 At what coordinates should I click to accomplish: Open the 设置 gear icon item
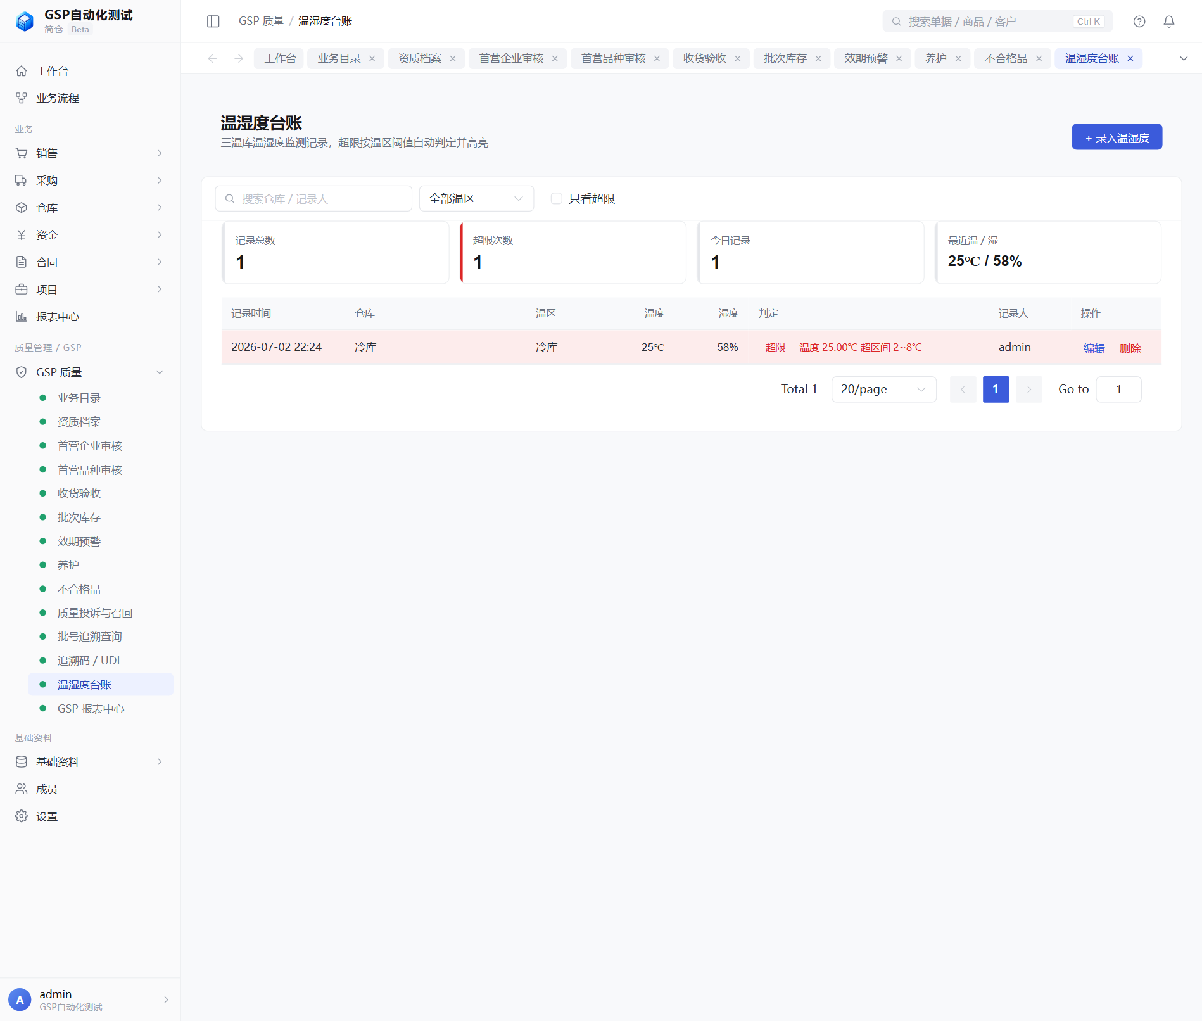[22, 816]
